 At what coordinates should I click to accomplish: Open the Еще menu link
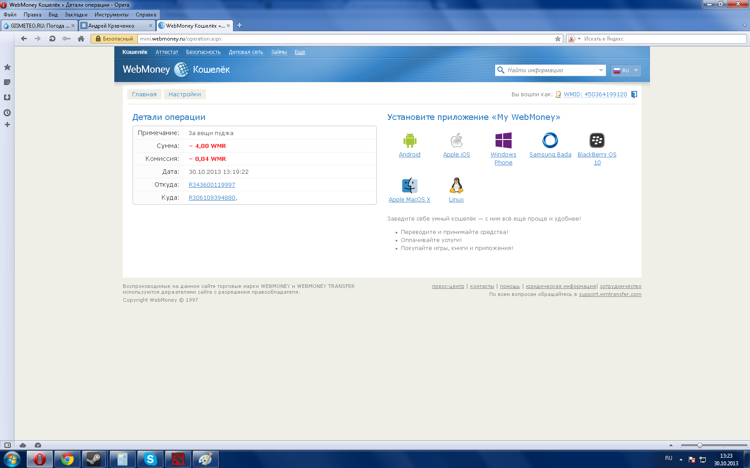300,52
